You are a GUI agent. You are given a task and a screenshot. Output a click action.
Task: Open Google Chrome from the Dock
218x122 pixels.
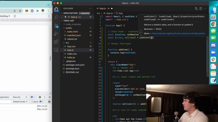(213, 24)
